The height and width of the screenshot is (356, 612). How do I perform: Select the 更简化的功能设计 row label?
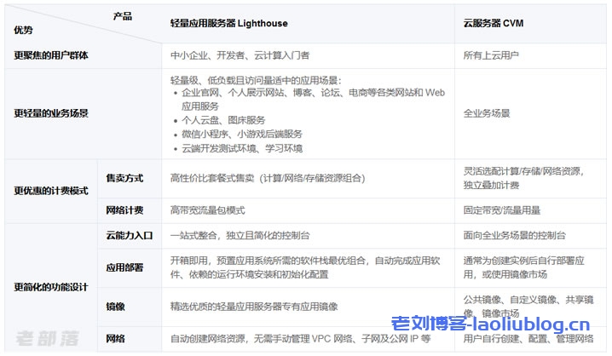51,287
